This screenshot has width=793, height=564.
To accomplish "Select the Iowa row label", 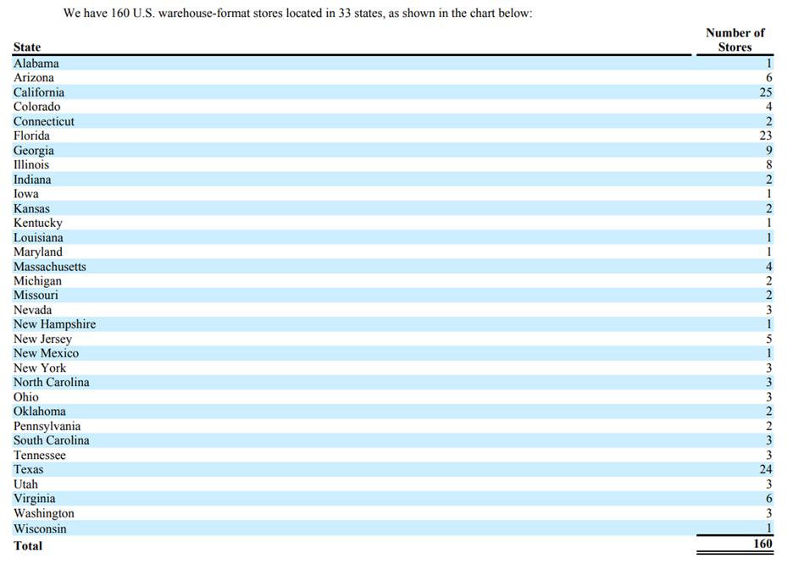I will tap(25, 194).
